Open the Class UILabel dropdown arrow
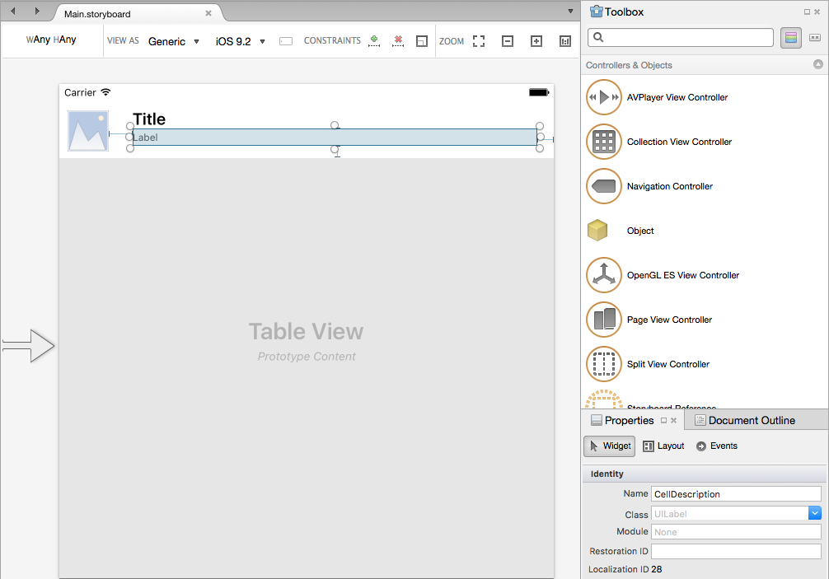 [x=815, y=513]
